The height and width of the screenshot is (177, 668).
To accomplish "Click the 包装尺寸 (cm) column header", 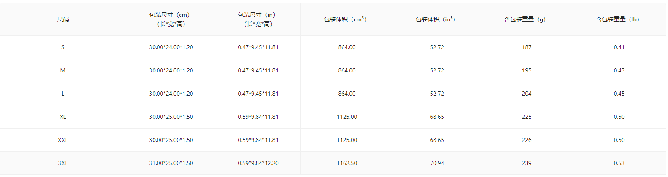I will tap(171, 19).
